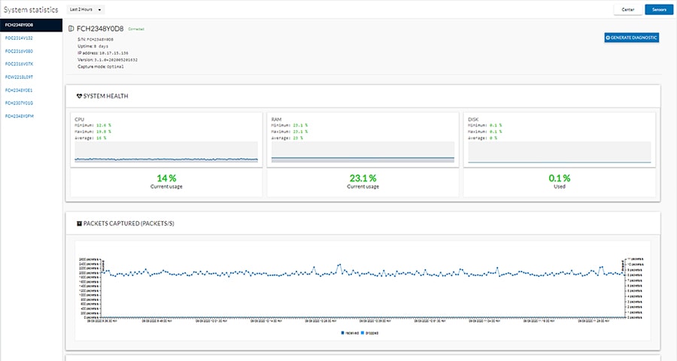The image size is (677, 361).
Task: Click the Version info line
Action: 108,59
